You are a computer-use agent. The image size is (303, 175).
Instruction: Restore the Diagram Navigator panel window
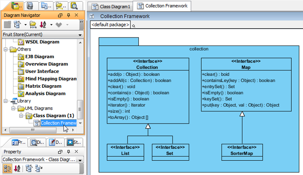tap(60, 15)
